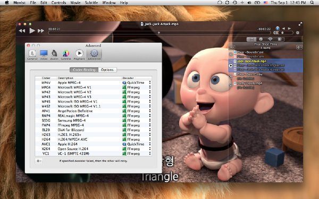Viewport: 319px width, 199px height.
Task: Start playback with the play button
Action: click(x=32, y=31)
